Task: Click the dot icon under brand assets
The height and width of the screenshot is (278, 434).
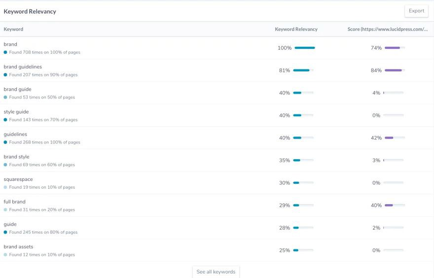Action: [5, 255]
